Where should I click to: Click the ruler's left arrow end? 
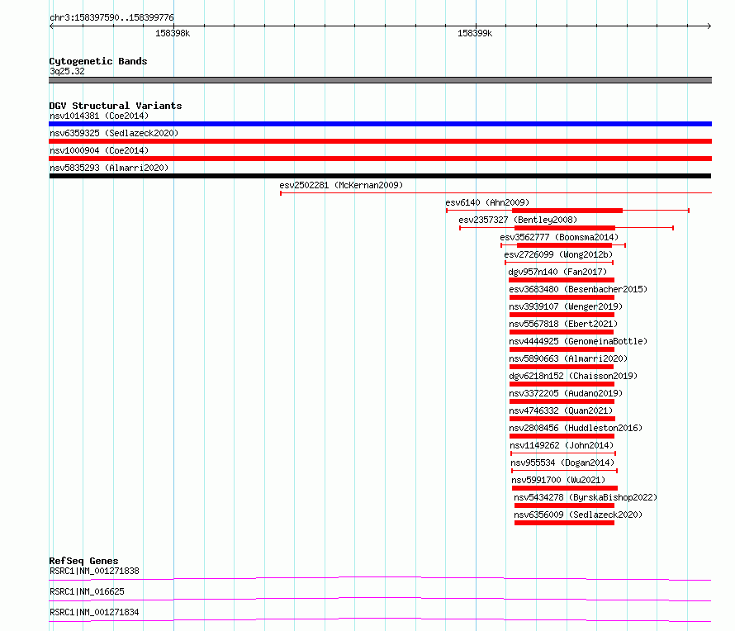coord(51,26)
